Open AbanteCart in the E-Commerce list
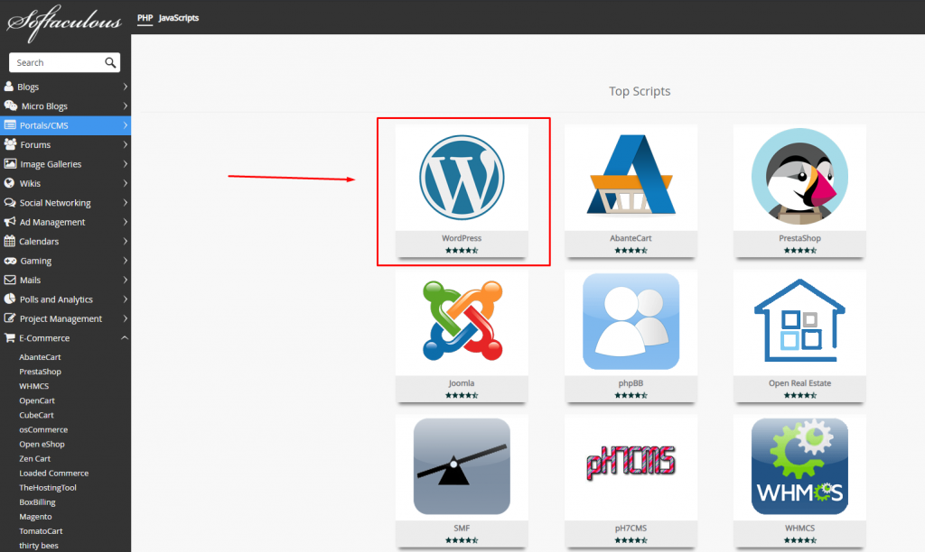 click(x=40, y=357)
